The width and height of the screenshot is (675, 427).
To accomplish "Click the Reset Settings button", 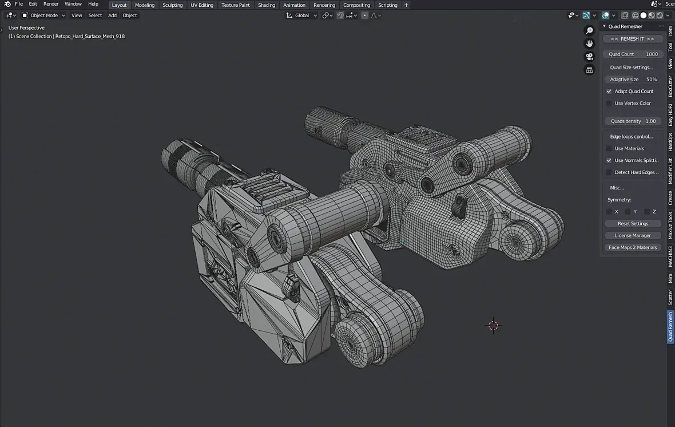I will coord(633,224).
